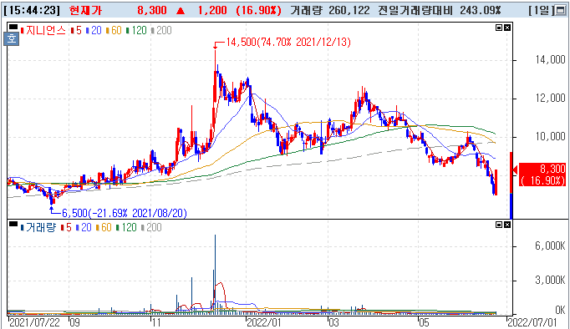Click the red 5 moving average legend in price chart

coord(76,31)
